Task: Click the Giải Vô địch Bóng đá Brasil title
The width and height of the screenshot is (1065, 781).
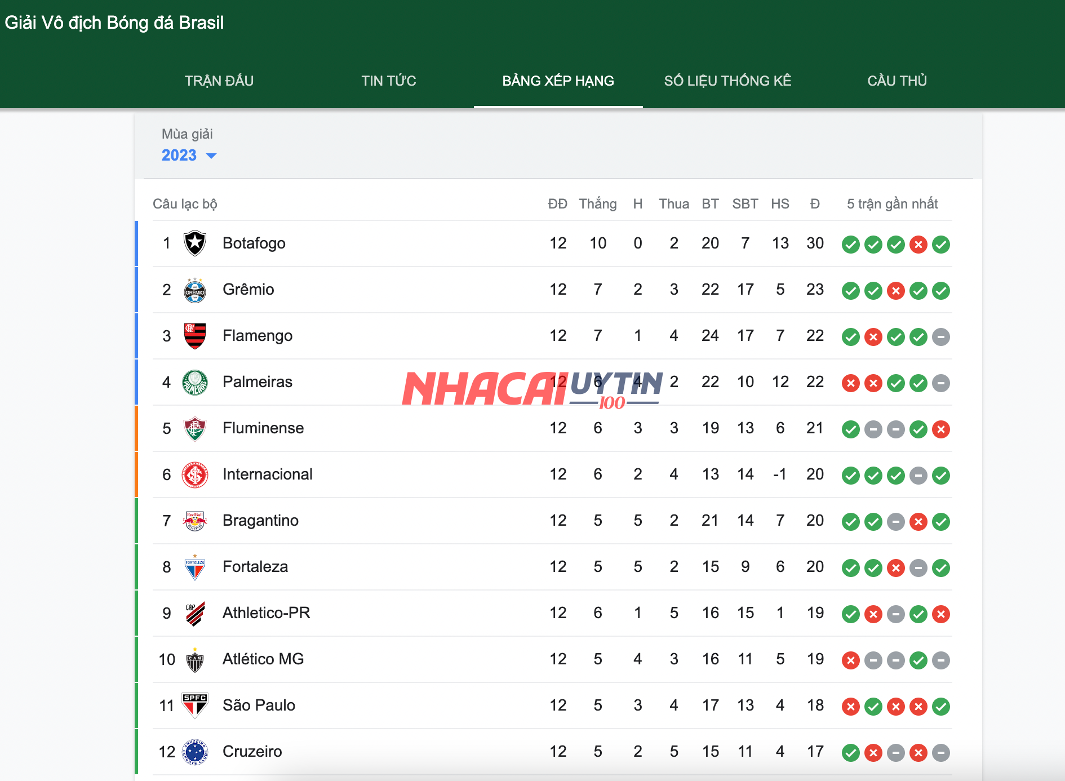Action: click(x=114, y=23)
